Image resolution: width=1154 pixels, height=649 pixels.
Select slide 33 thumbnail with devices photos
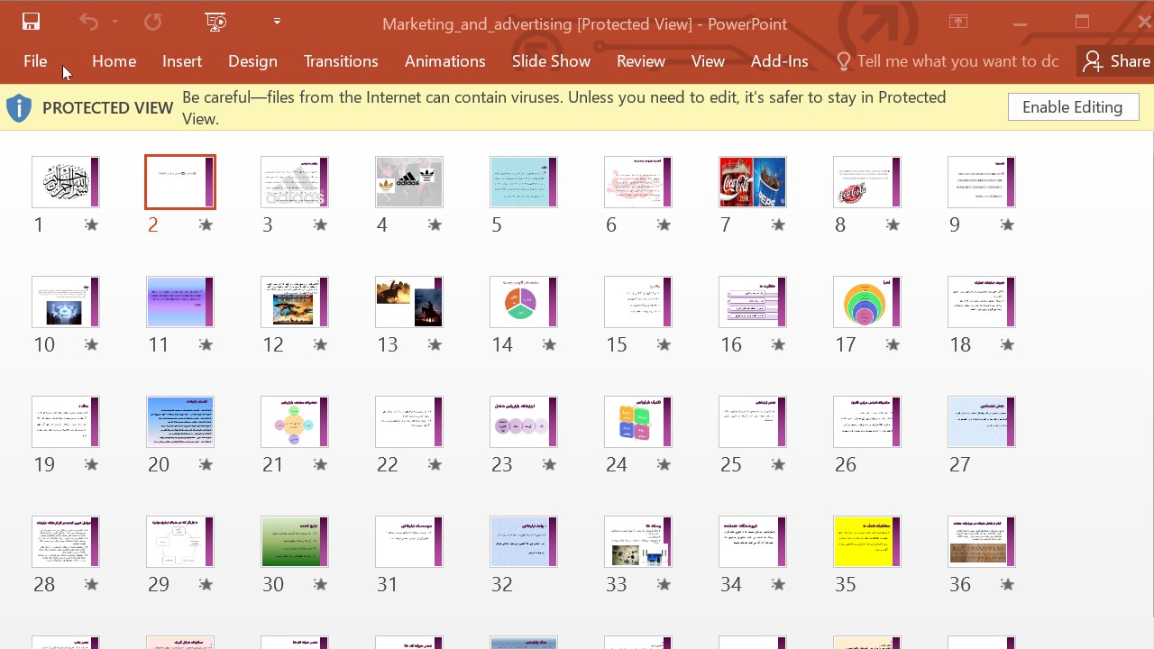click(638, 542)
